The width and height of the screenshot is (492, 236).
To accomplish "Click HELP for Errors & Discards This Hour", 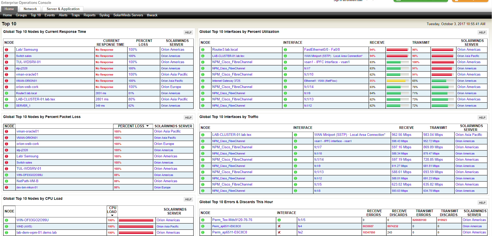I will tap(482, 203).
